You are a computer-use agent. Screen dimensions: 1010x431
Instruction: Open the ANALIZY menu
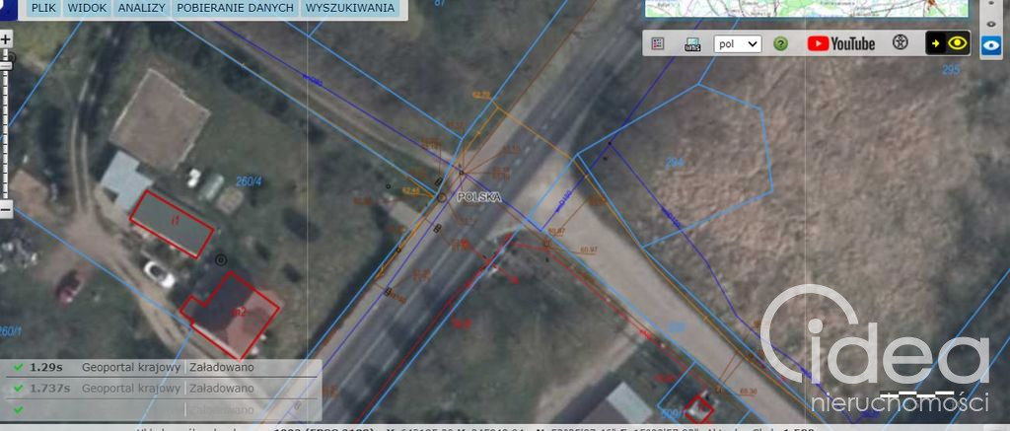coord(142,8)
